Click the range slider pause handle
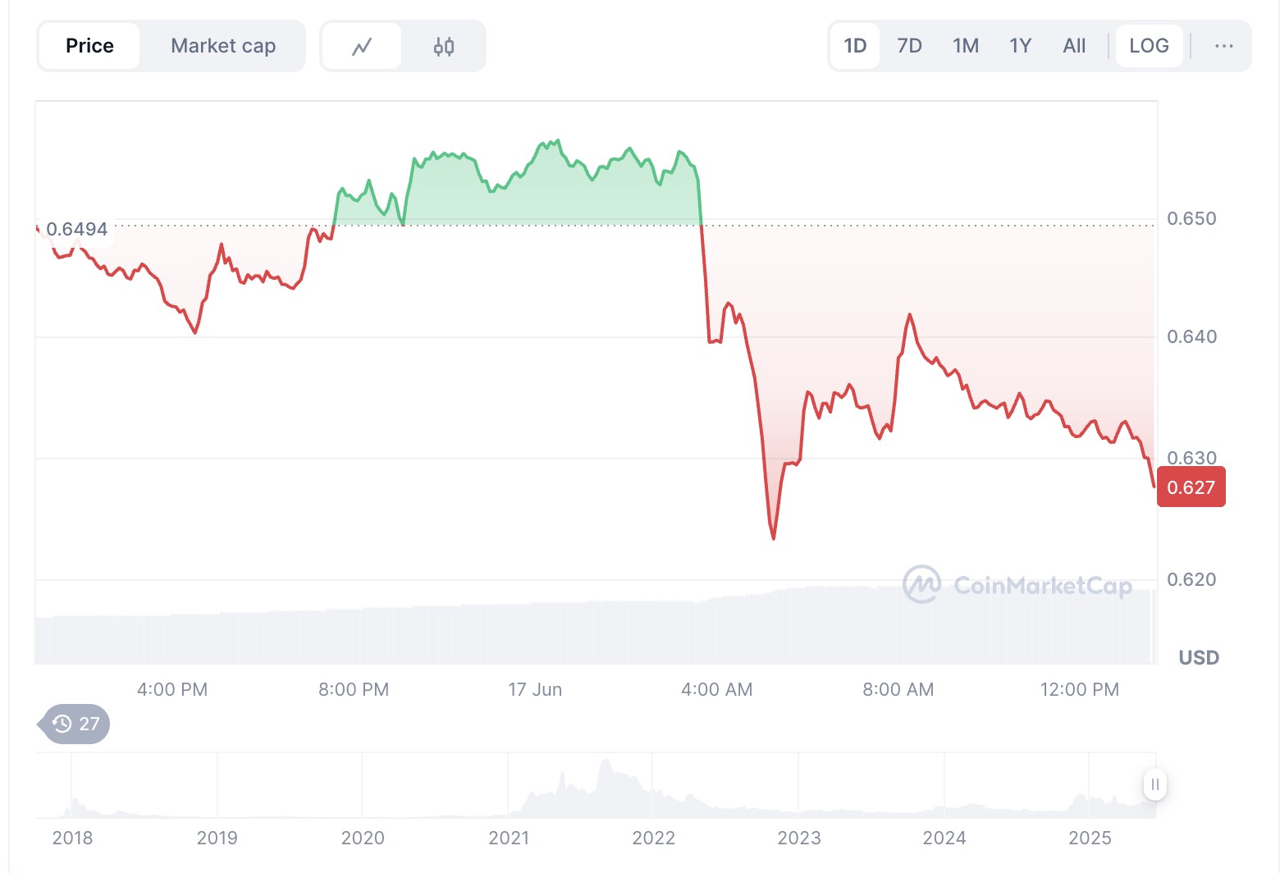 (1154, 784)
